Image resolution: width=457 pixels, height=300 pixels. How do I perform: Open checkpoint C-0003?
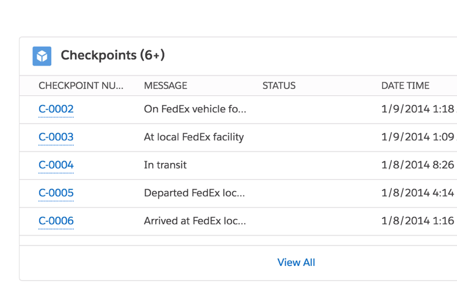click(x=56, y=137)
